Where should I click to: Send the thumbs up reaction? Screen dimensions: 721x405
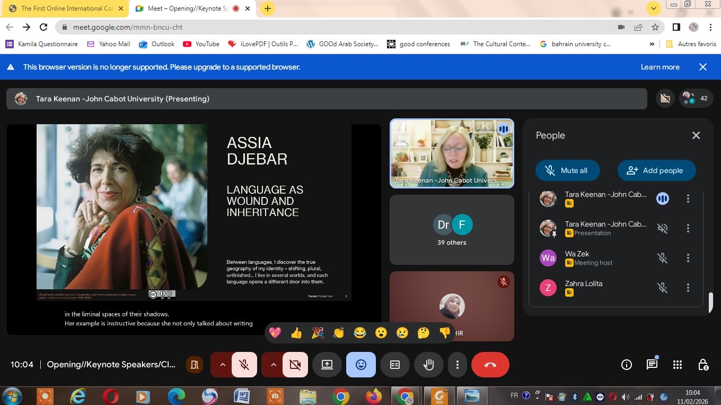pyautogui.click(x=296, y=333)
